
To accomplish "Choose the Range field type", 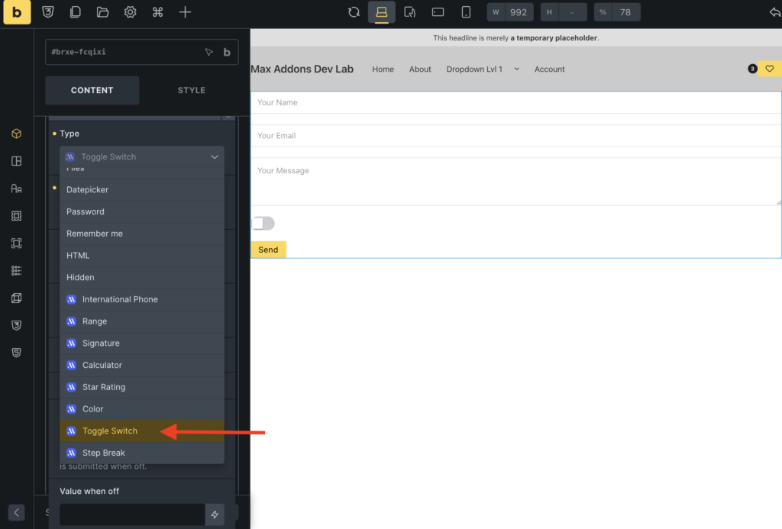I will coord(141,321).
